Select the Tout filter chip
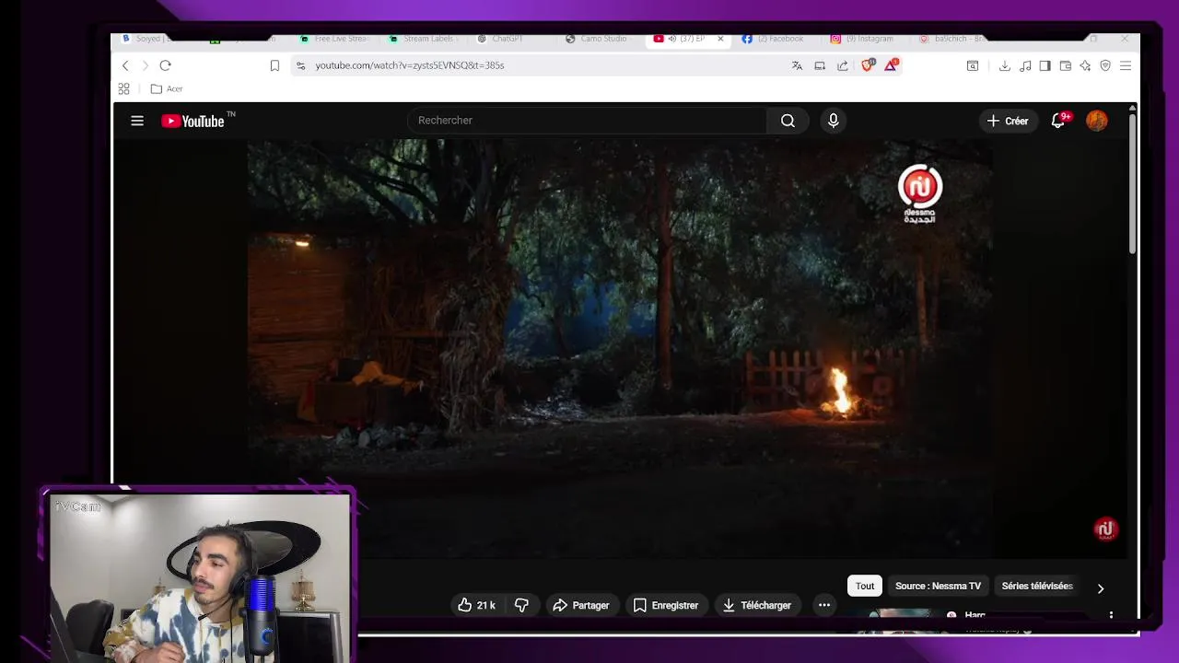The image size is (1179, 663). tap(865, 586)
